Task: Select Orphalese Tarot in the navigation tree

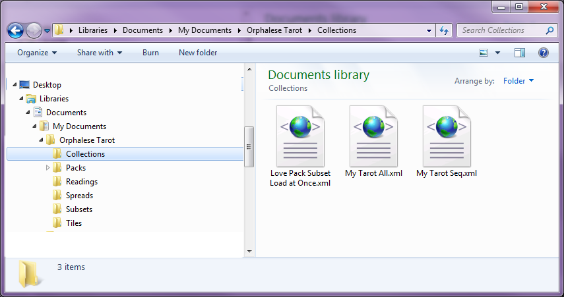Action: [x=87, y=140]
